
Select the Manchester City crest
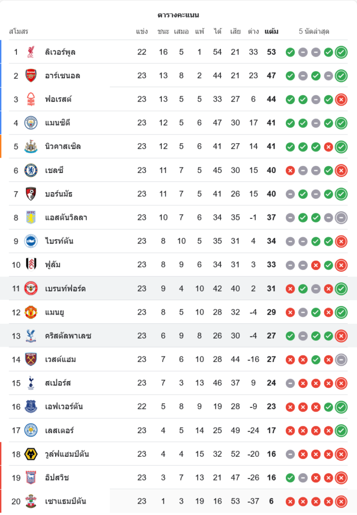click(x=31, y=123)
